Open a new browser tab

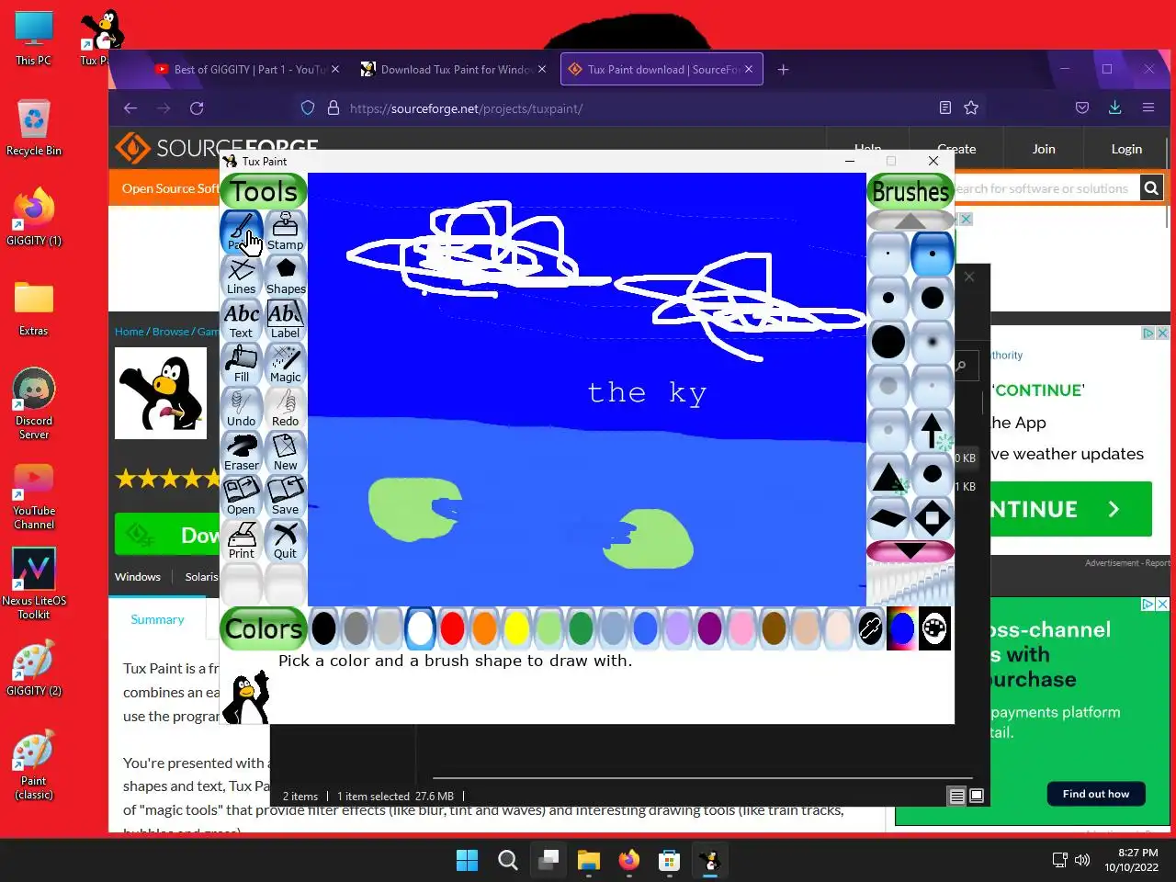point(783,69)
